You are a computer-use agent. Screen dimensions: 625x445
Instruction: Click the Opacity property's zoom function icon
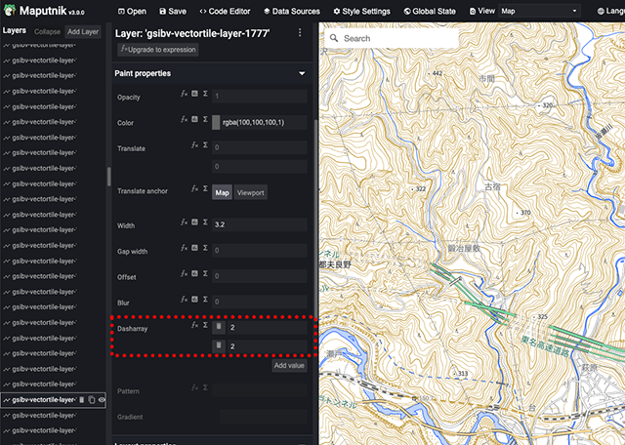point(194,95)
